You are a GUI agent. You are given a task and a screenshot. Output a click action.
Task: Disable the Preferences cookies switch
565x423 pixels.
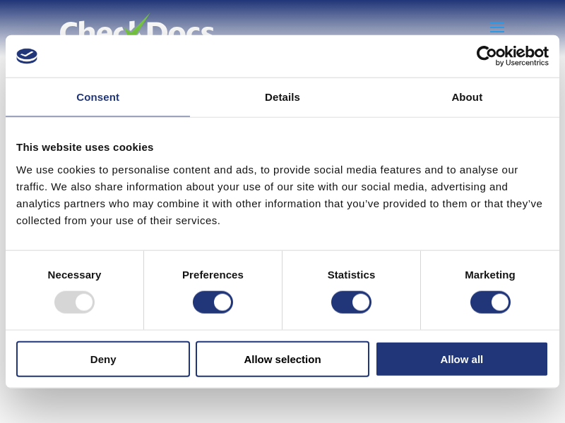click(213, 302)
